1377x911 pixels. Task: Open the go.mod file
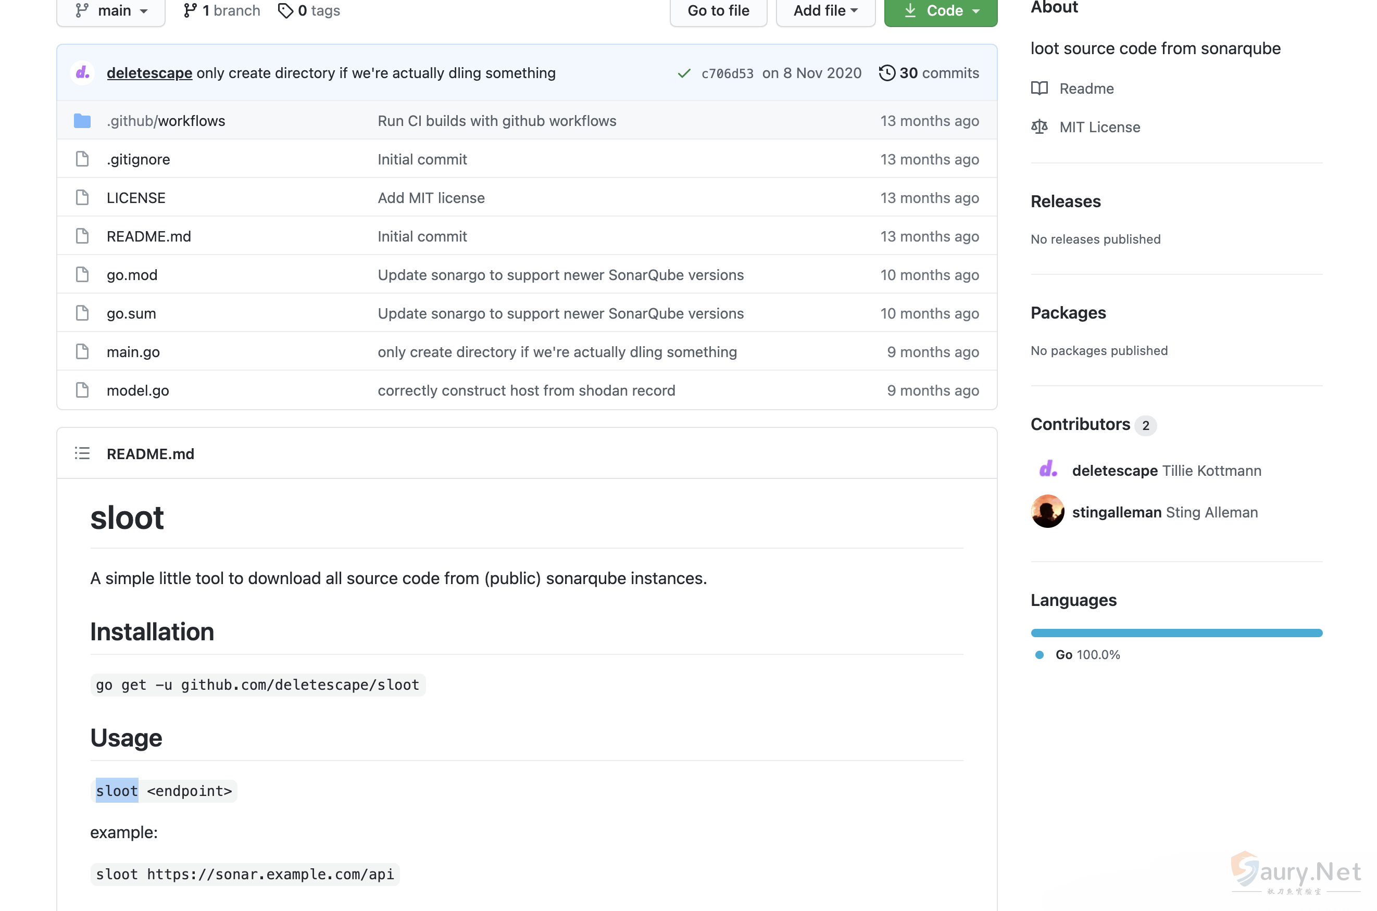(132, 275)
